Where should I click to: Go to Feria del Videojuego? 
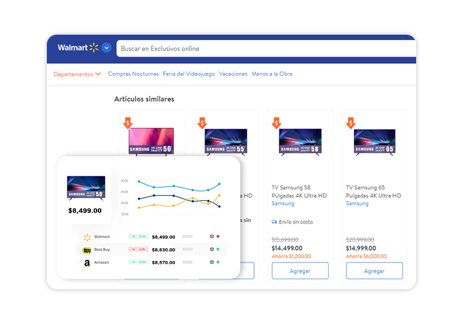point(189,74)
